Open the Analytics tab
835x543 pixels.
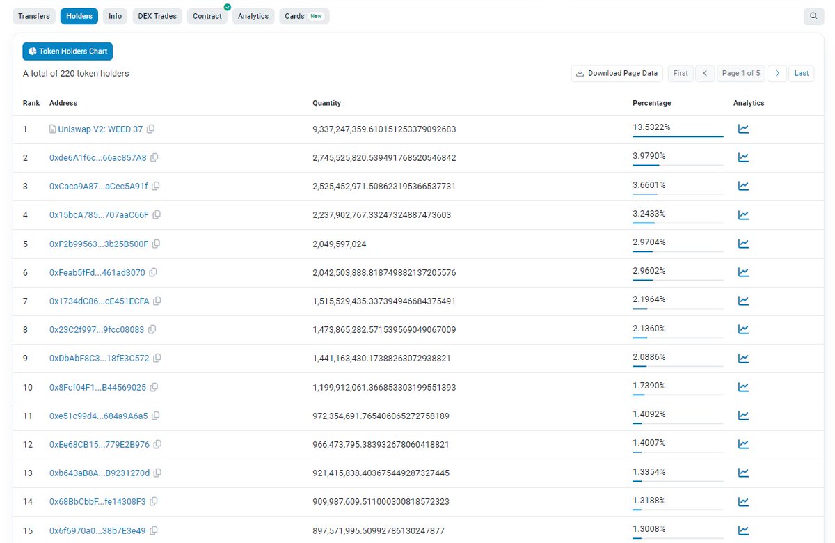click(x=253, y=16)
